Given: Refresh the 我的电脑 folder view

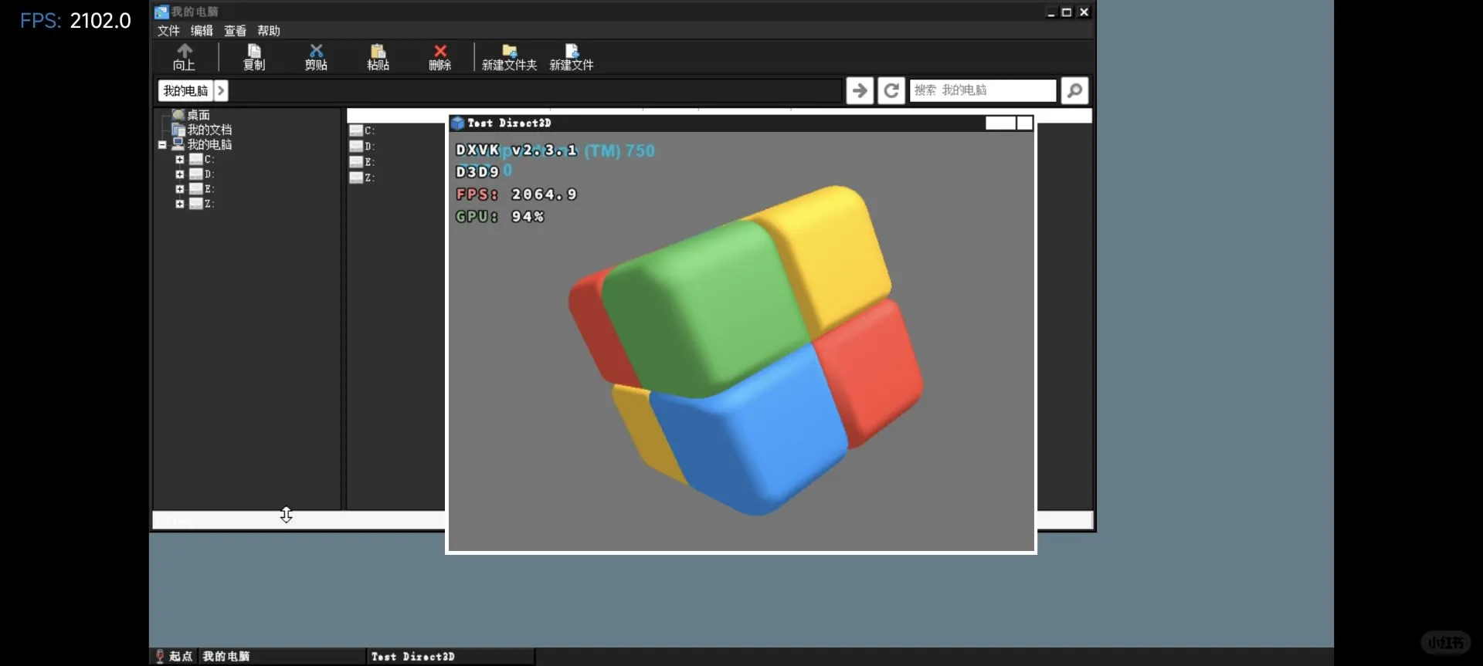Looking at the screenshot, I should [891, 90].
